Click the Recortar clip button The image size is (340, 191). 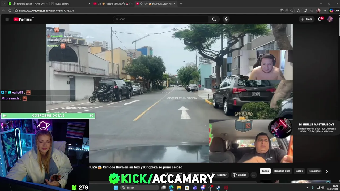tap(219, 175)
